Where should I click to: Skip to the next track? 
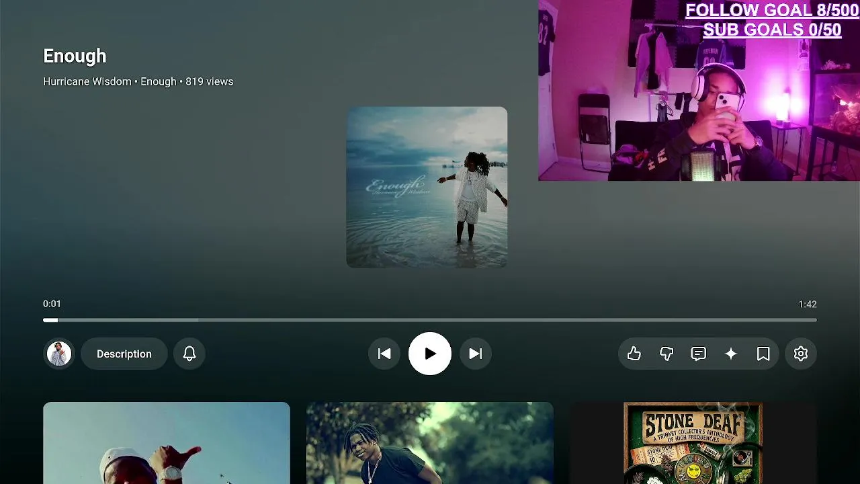pos(476,354)
